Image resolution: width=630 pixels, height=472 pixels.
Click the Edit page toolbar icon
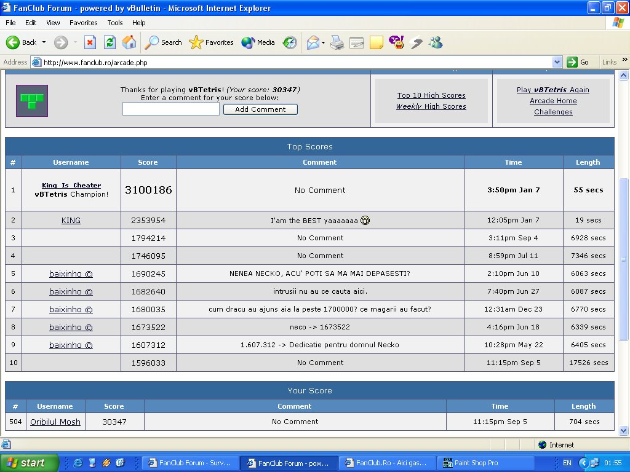tap(356, 42)
